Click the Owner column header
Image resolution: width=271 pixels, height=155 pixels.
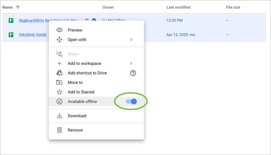[108, 7]
